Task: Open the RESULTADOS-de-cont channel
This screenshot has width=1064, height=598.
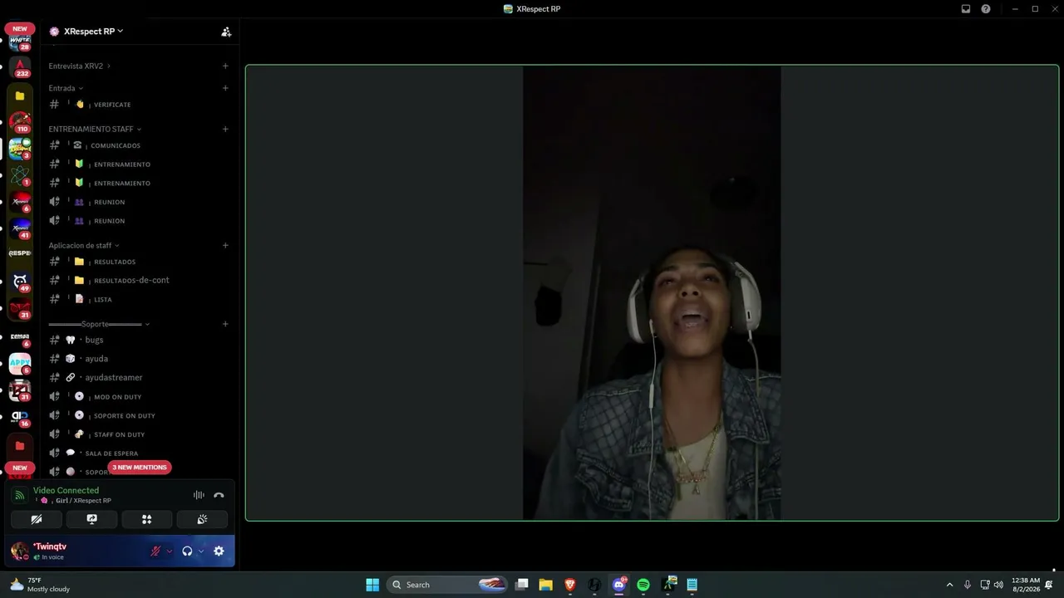Action: 138,281
